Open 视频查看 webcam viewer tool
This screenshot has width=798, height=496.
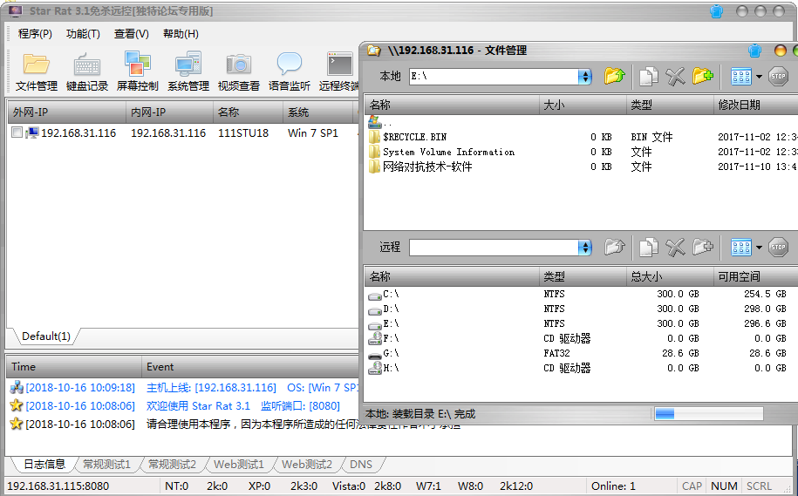point(239,71)
